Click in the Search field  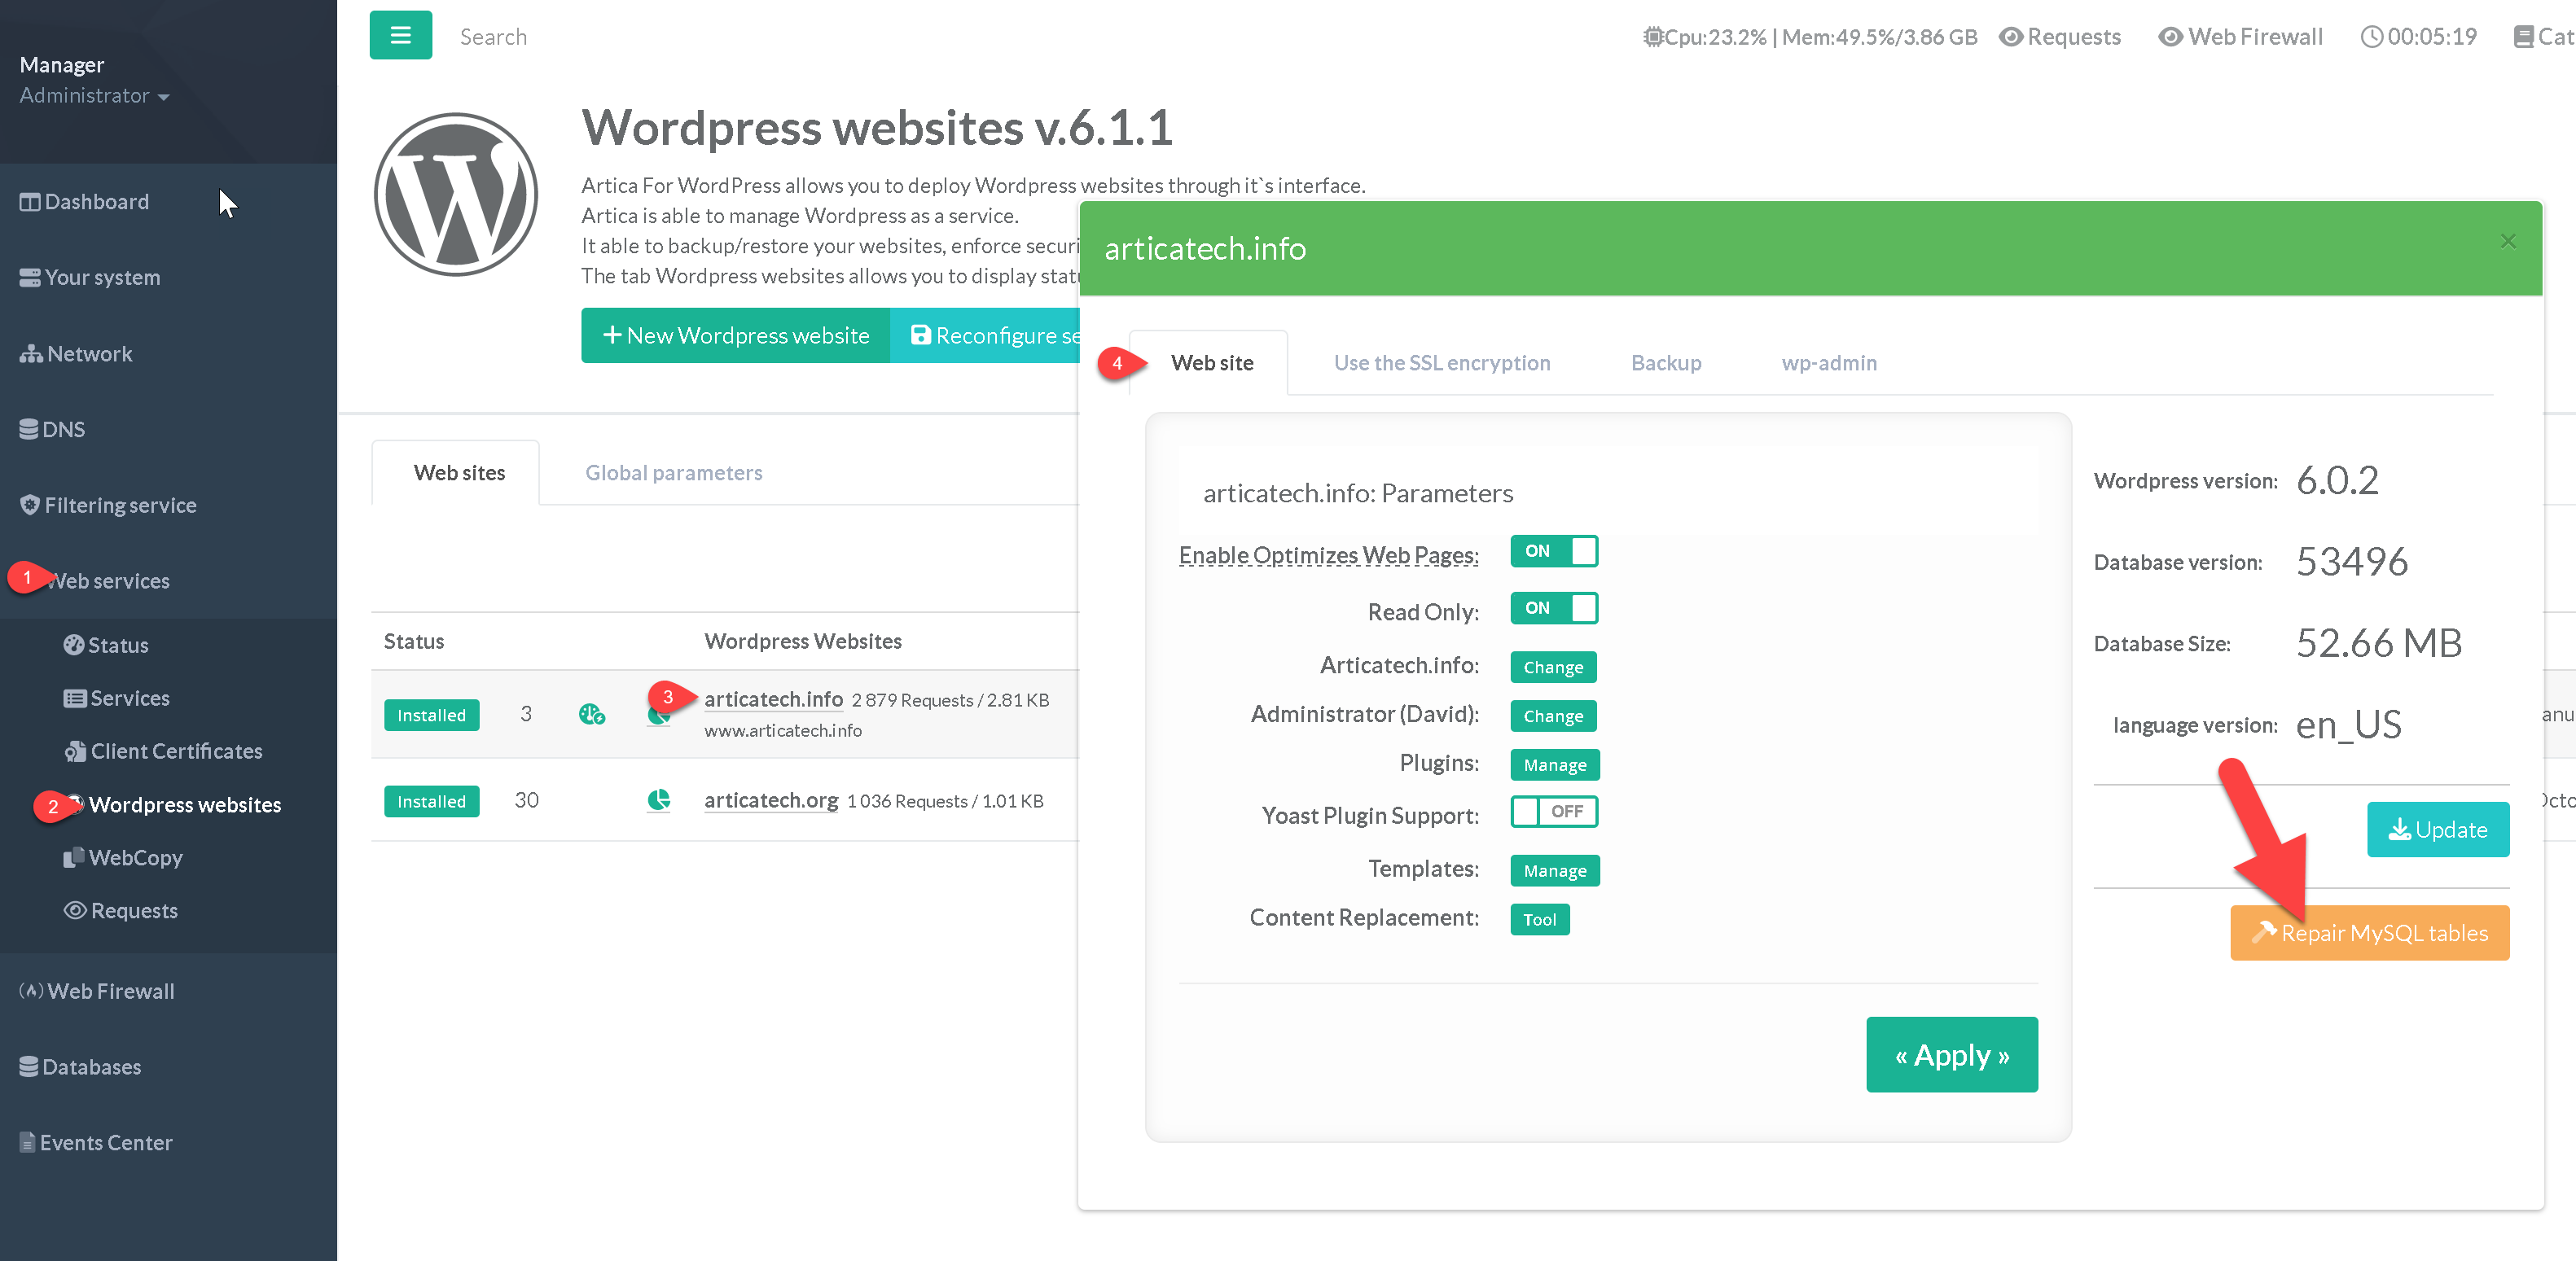tap(493, 37)
